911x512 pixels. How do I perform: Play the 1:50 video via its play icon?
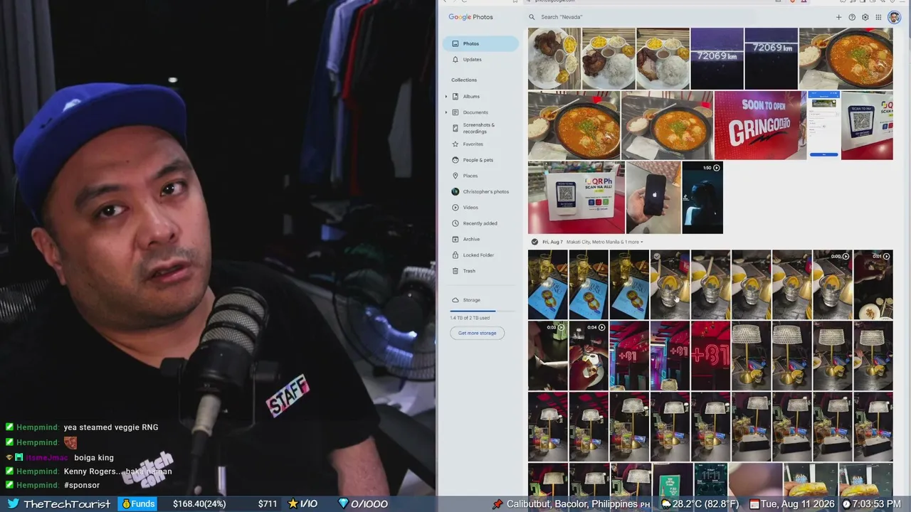pos(717,168)
